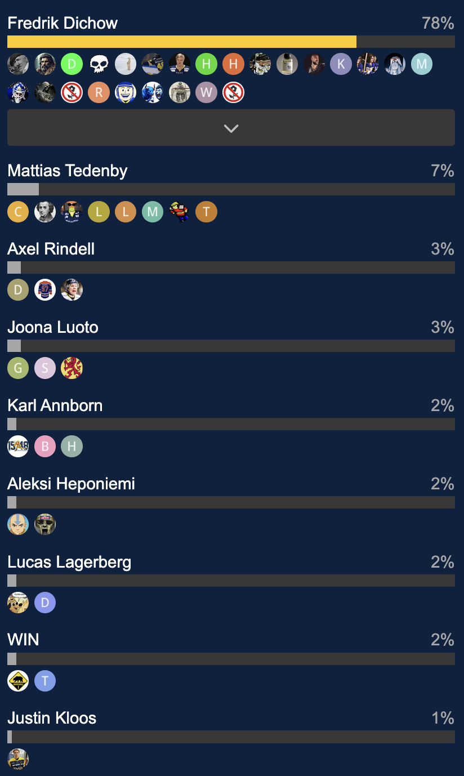Click the yellow C avatar under Mattias Tedenby
464x776 pixels.
(18, 212)
